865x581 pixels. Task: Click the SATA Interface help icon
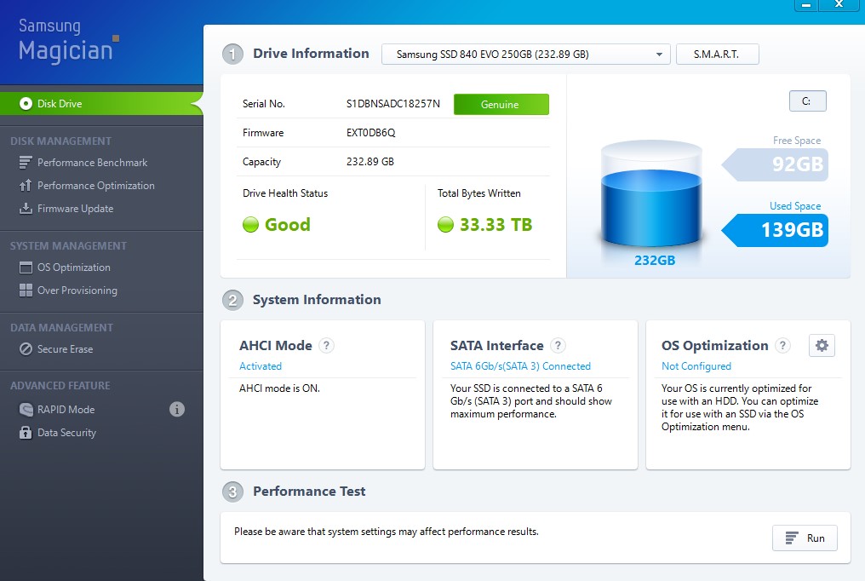(558, 346)
